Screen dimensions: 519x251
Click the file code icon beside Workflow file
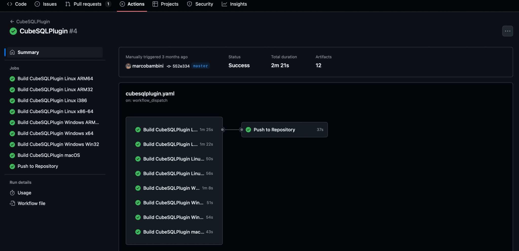[x=12, y=203]
